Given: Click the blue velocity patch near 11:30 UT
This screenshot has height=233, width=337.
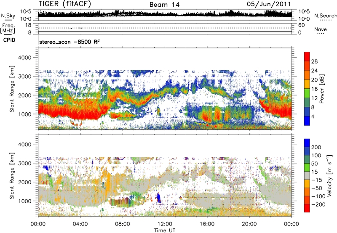Looking at the screenshot, I should click(159, 197).
